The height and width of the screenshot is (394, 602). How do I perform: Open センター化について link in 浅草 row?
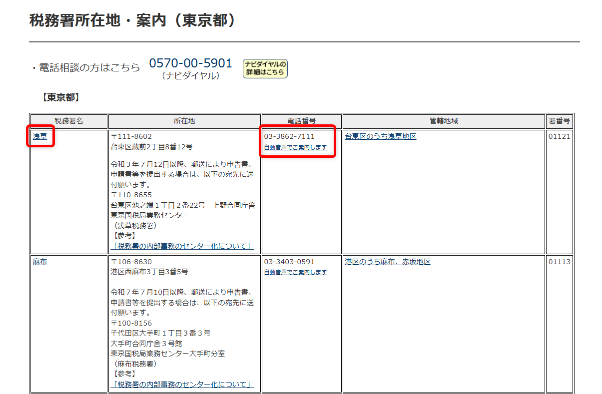point(182,246)
